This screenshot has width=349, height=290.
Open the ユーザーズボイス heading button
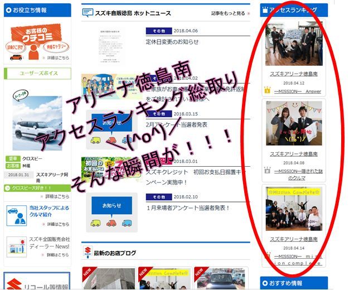point(37,74)
